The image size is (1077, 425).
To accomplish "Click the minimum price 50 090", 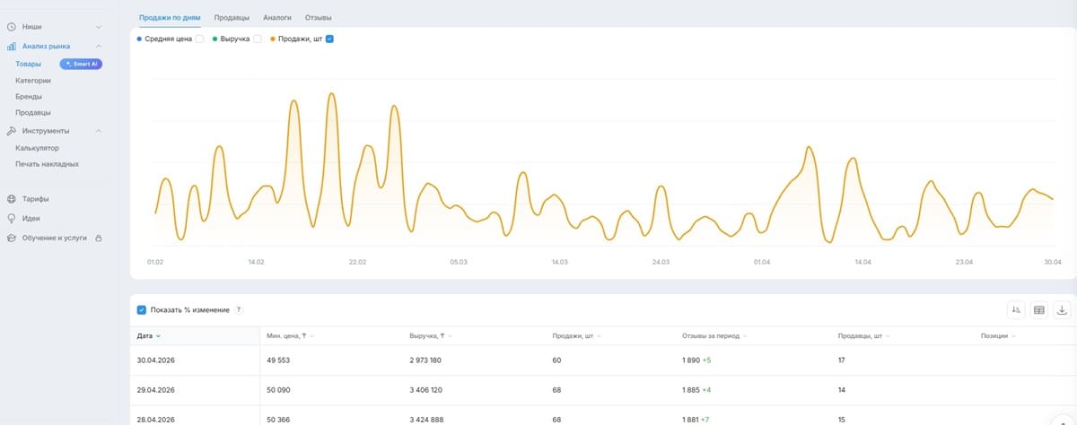I will [x=278, y=390].
